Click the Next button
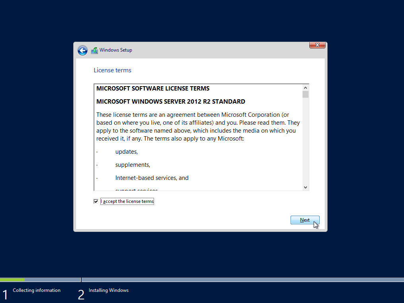Image resolution: width=404 pixels, height=303 pixels. (x=305, y=220)
